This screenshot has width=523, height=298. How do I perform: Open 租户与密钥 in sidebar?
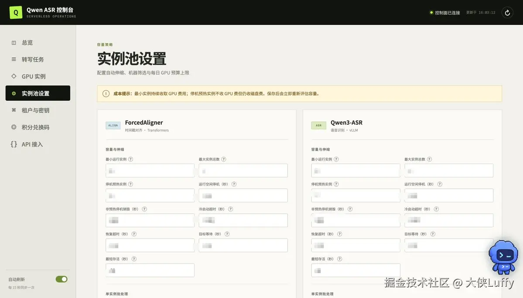pos(38,110)
